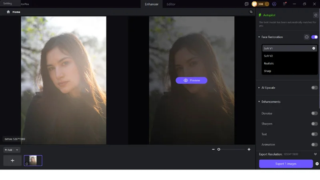This screenshot has height=180, width=320.
Task: Choose Sharp model option
Action: (289, 71)
